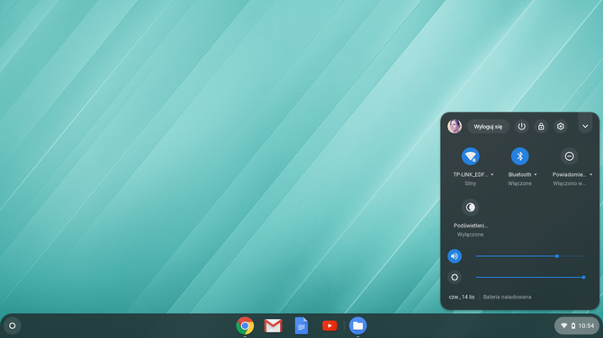Click the TP-LINK_EDF network label
This screenshot has width=603, height=338.
click(x=471, y=174)
